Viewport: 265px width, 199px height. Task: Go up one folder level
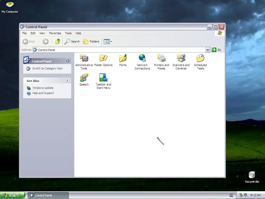(x=58, y=41)
